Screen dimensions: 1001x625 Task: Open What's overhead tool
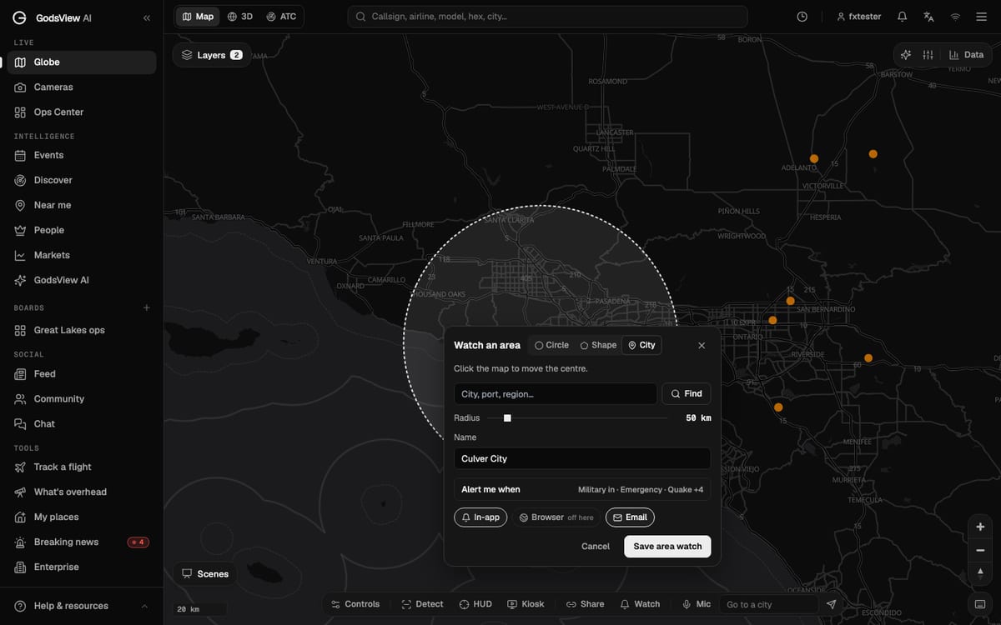(82, 492)
